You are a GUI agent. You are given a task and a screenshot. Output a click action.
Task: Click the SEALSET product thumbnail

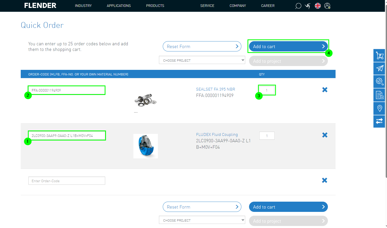(x=145, y=100)
